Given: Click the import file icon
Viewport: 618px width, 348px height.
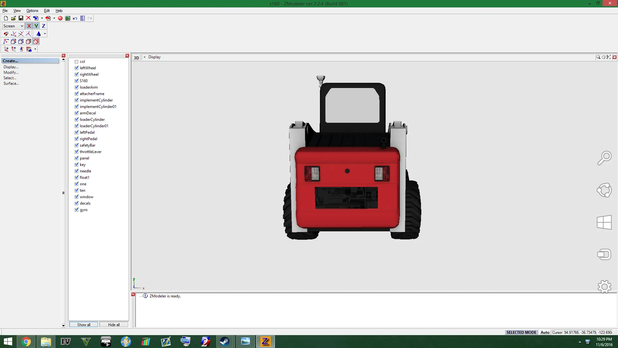Looking at the screenshot, I should [36, 18].
